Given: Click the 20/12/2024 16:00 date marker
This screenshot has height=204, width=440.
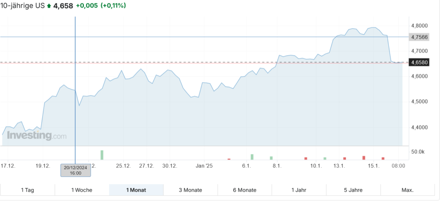Looking at the screenshot, I should tap(76, 170).
